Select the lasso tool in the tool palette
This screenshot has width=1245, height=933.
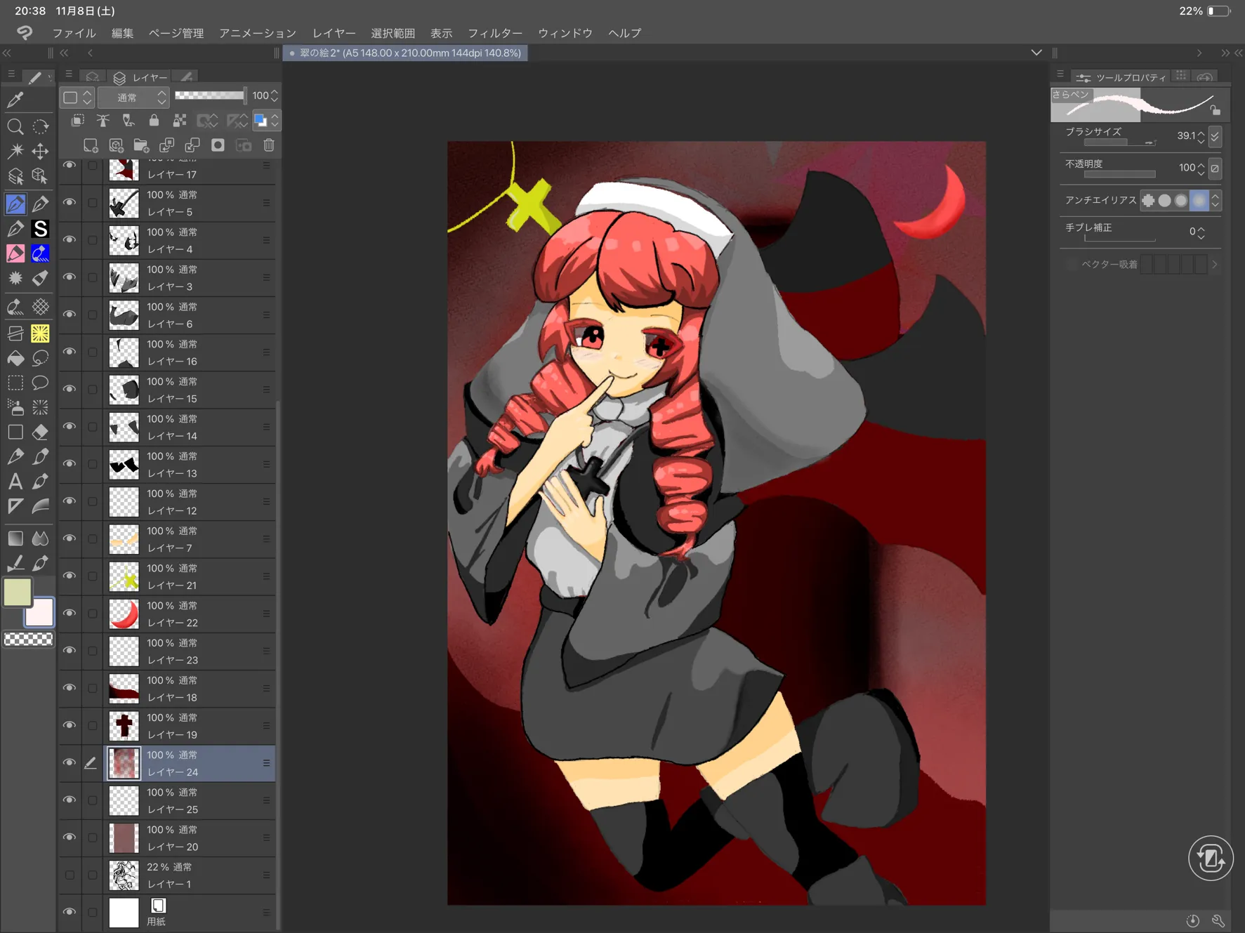click(x=41, y=359)
